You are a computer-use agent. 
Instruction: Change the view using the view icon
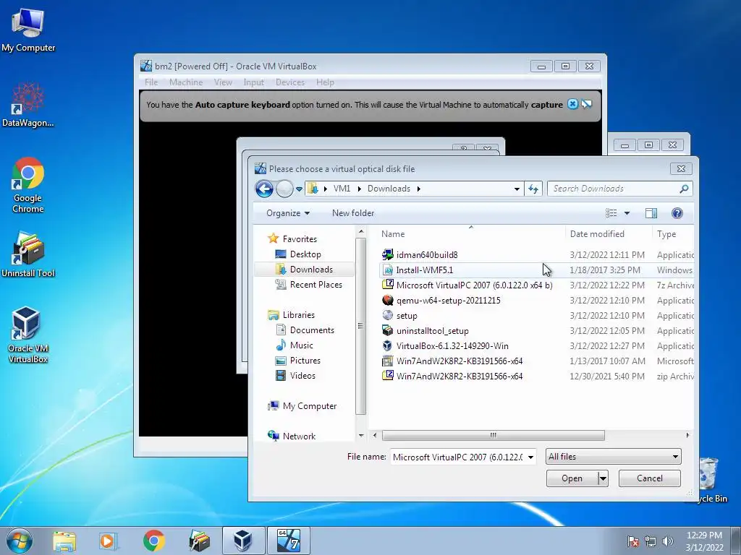pos(611,213)
